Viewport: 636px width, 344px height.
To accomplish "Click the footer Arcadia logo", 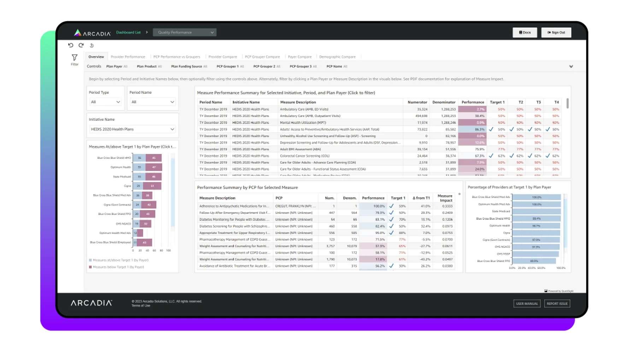I will tap(92, 303).
